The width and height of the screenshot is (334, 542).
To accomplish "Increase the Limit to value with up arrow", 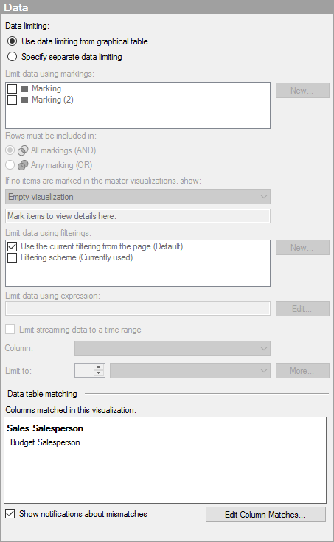I will click(x=99, y=367).
